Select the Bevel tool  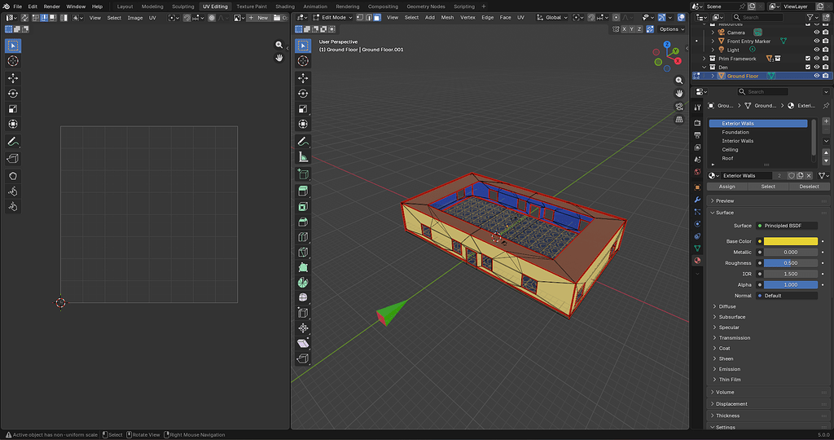click(303, 222)
